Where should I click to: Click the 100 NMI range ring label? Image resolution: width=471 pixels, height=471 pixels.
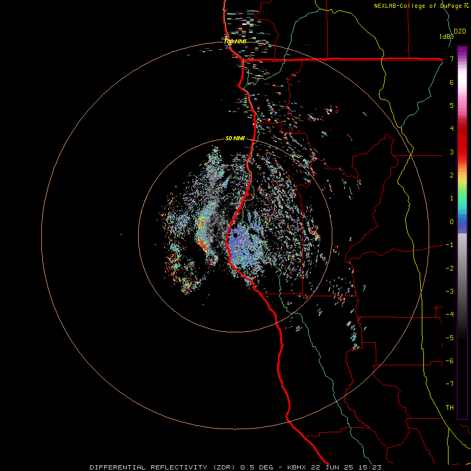click(235, 41)
